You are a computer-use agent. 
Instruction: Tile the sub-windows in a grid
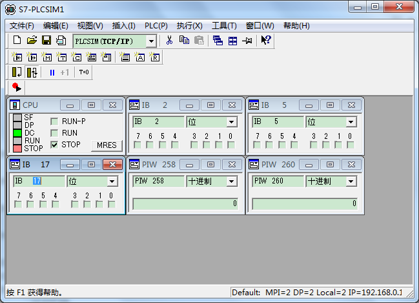[x=232, y=41]
